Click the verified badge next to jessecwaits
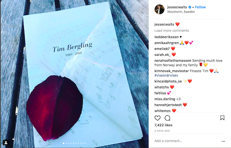 point(190,7)
